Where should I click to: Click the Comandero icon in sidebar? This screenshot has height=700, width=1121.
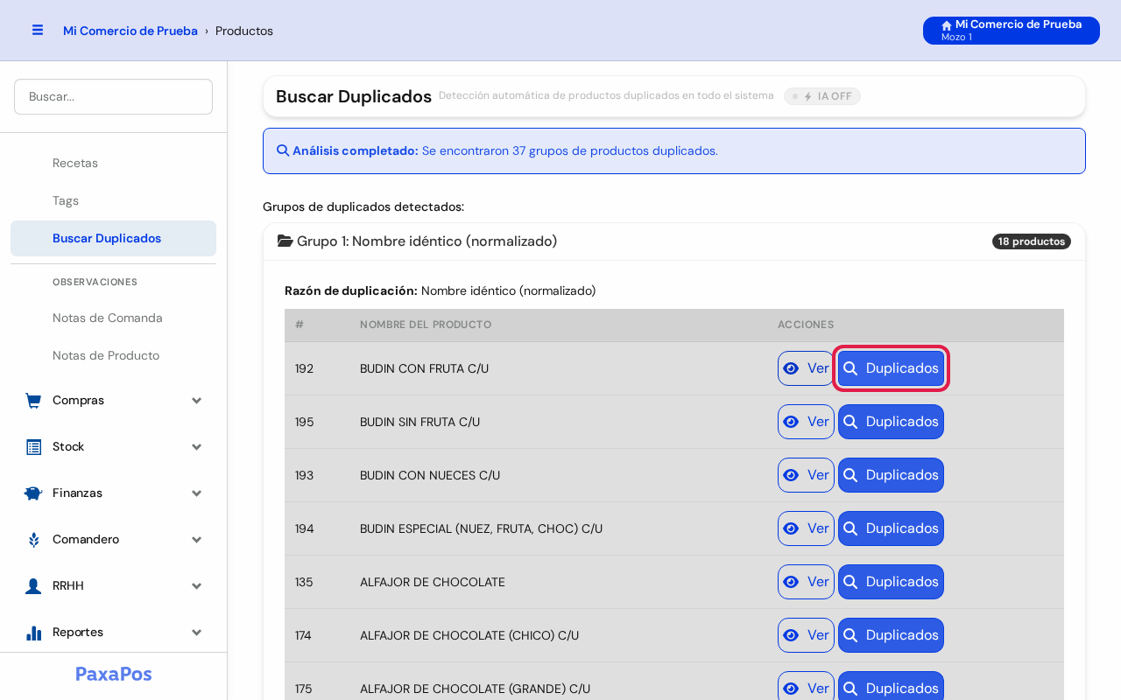pos(33,540)
